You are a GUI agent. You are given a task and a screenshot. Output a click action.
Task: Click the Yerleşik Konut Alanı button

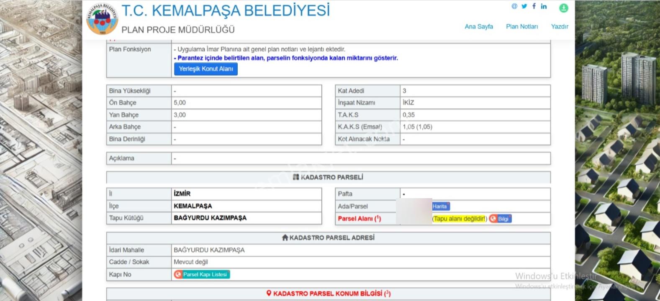(x=206, y=69)
